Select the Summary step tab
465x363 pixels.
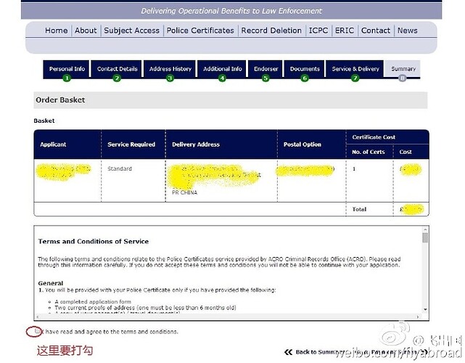pos(403,69)
